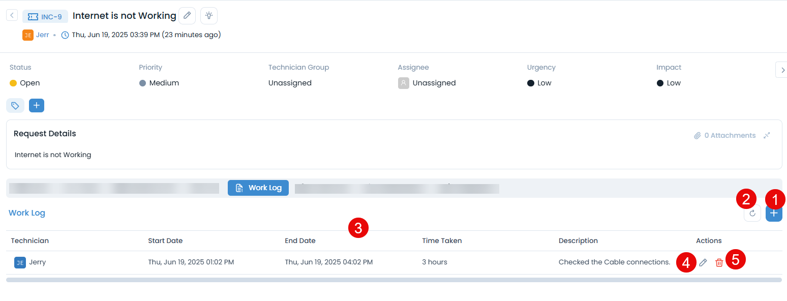Click the horizontal scrollbar under the table
The height and width of the screenshot is (301, 787).
[x=393, y=280]
